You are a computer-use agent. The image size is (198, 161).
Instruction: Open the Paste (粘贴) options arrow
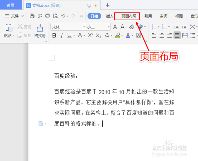point(13,35)
